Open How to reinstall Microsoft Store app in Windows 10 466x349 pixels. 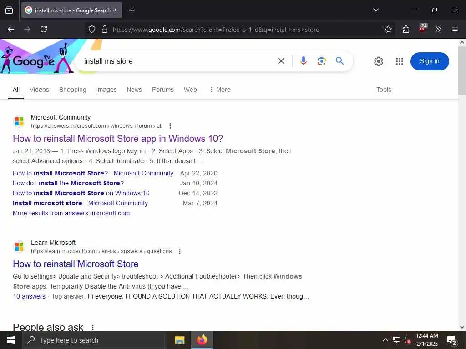tap(118, 139)
